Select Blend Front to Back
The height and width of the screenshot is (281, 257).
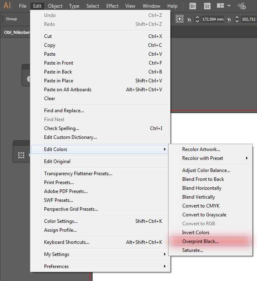(x=211, y=179)
